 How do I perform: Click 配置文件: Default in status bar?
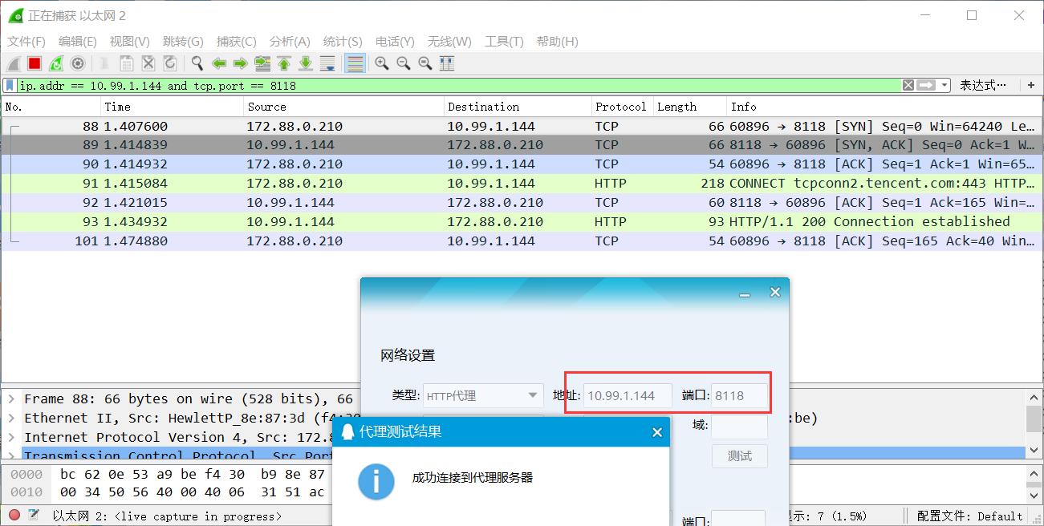[x=969, y=516]
